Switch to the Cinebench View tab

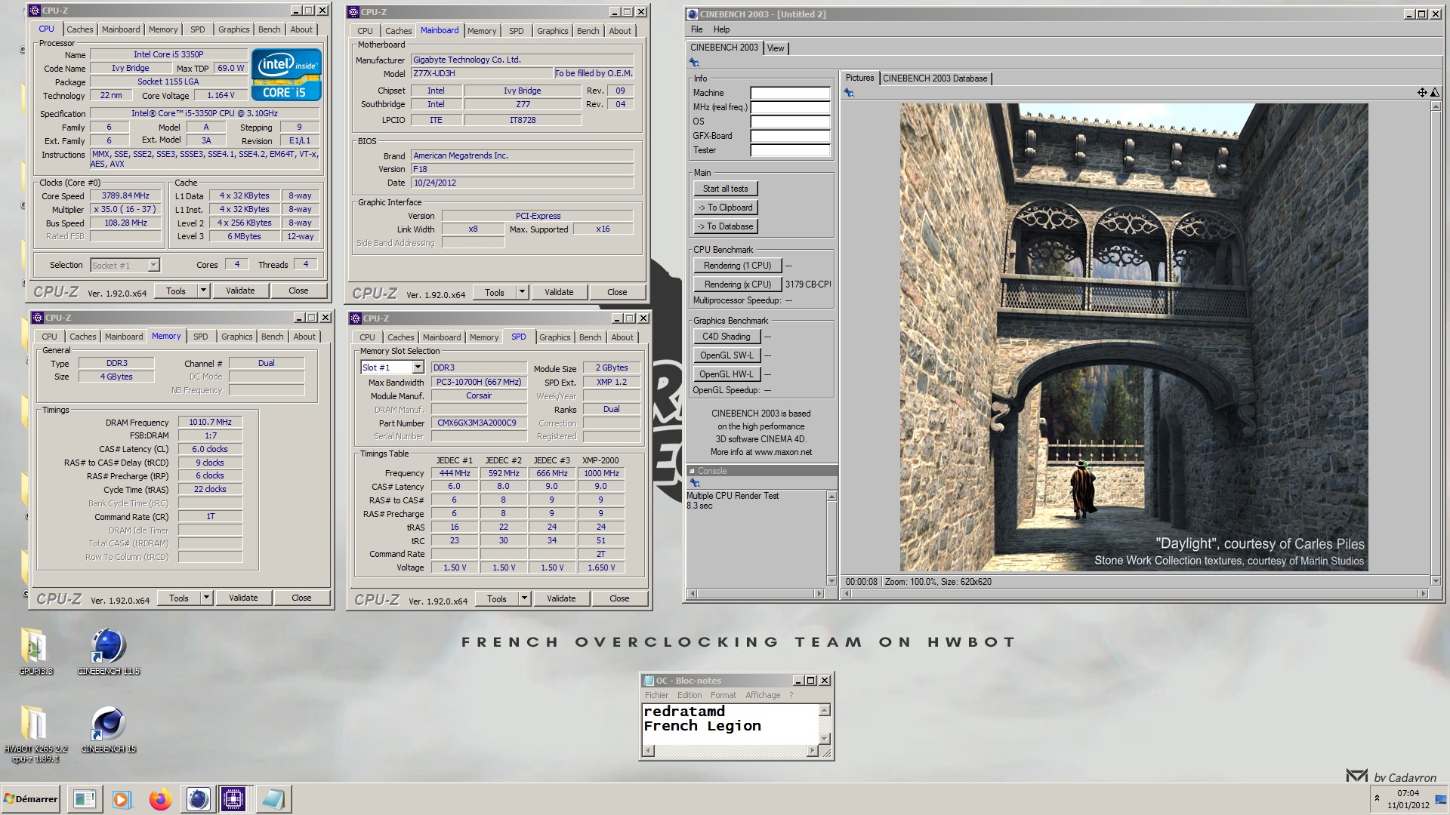coord(776,48)
